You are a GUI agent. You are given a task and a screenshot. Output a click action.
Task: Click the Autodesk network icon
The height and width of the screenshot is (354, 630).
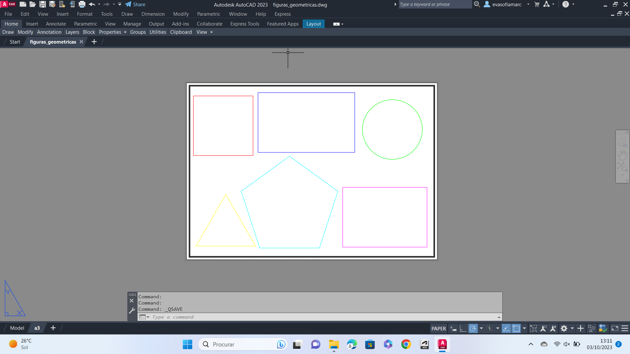point(547,4)
